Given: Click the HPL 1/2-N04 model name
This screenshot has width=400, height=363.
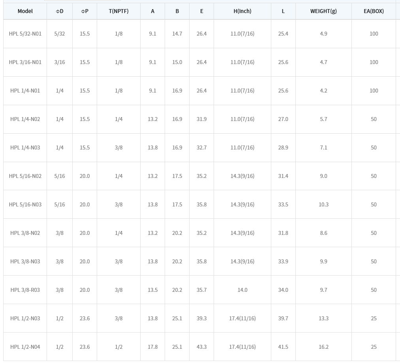Looking at the screenshot, I should pyautogui.click(x=25, y=347).
